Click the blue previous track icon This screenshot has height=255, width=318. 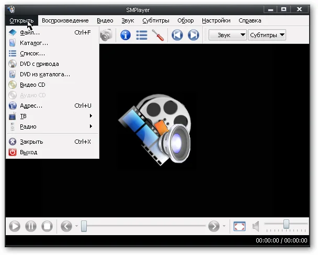click(x=177, y=35)
